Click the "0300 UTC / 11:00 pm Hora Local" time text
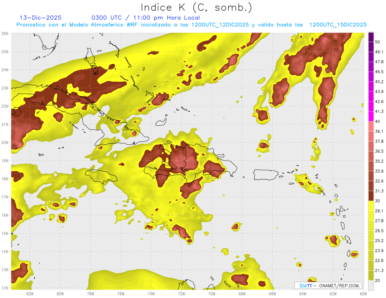 tap(145, 18)
